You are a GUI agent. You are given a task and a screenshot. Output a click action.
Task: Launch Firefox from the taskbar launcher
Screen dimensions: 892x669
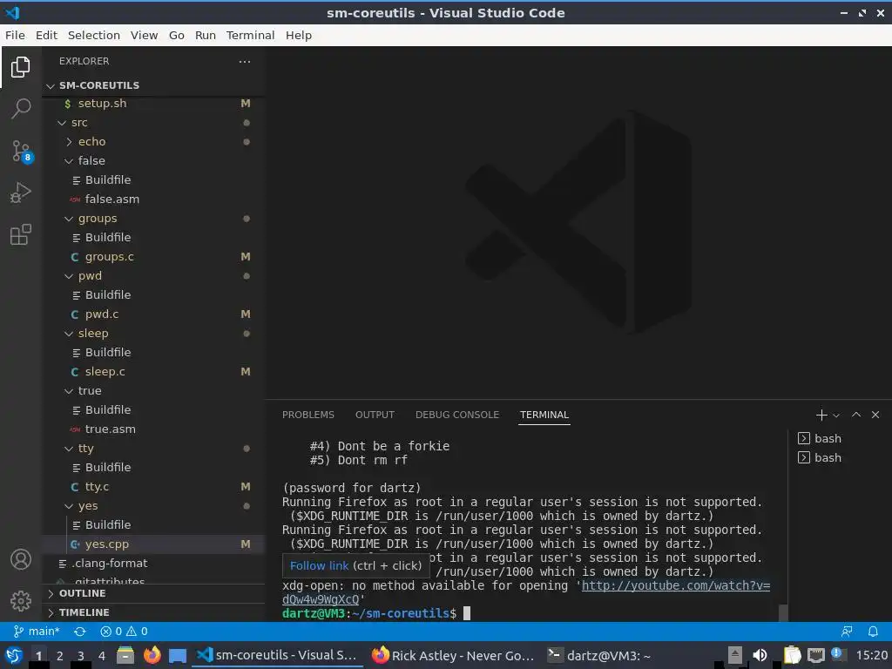click(152, 655)
